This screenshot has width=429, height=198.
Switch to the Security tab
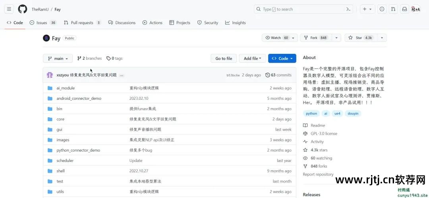(208, 23)
